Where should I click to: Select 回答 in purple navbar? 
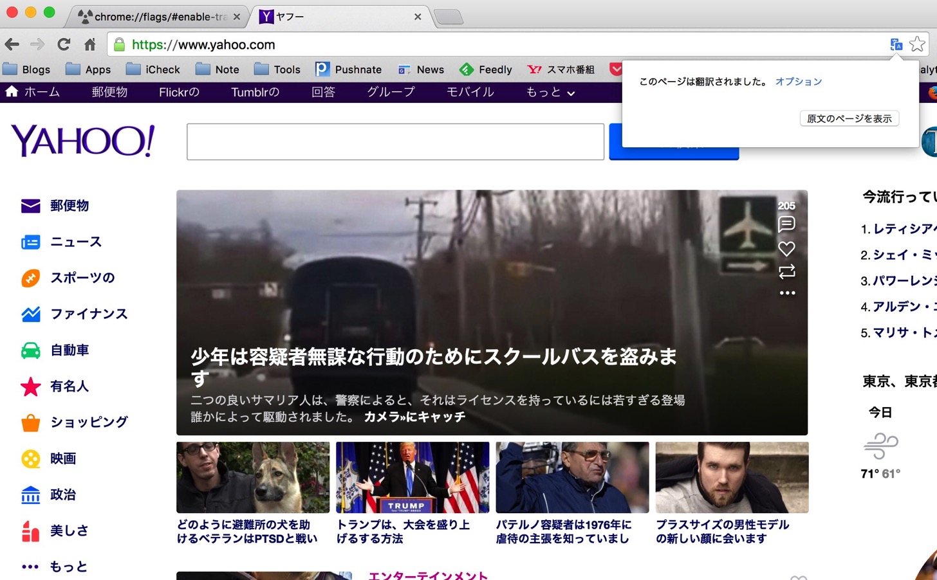coord(323,93)
